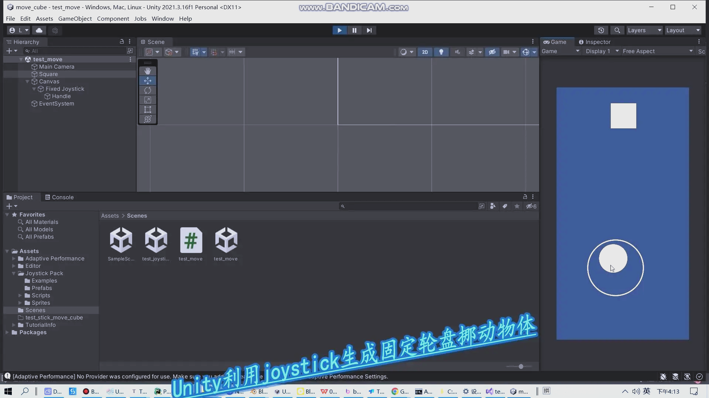Open the Layout dropdown

coord(683,30)
